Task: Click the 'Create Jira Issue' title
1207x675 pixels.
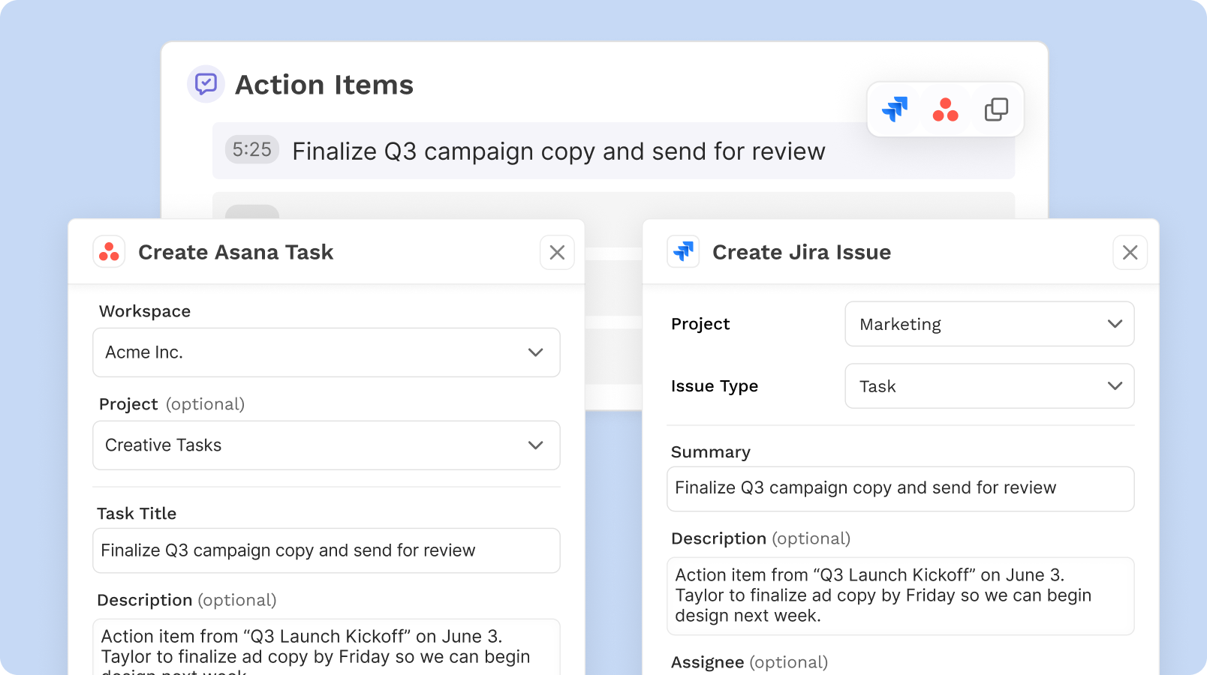Action: coord(802,252)
